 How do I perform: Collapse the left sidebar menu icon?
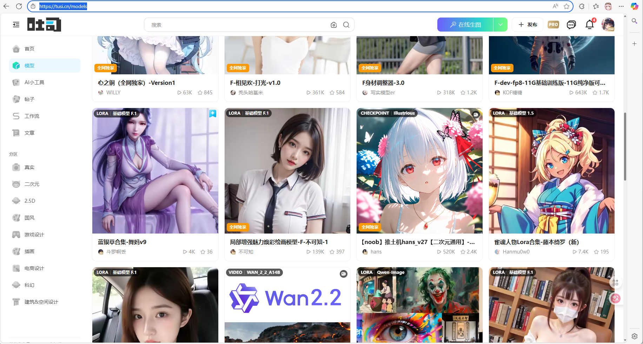click(x=16, y=25)
